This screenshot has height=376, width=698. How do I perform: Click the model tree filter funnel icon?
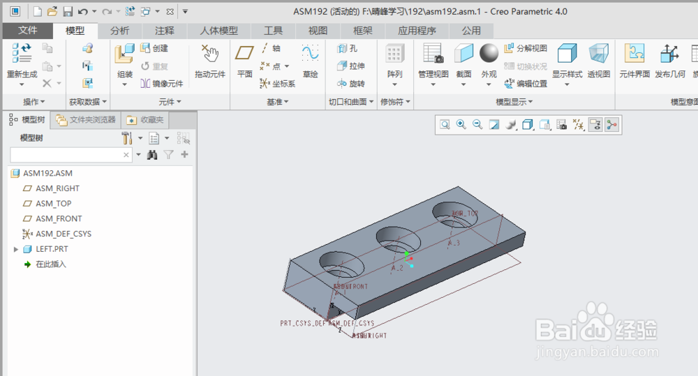[x=168, y=155]
